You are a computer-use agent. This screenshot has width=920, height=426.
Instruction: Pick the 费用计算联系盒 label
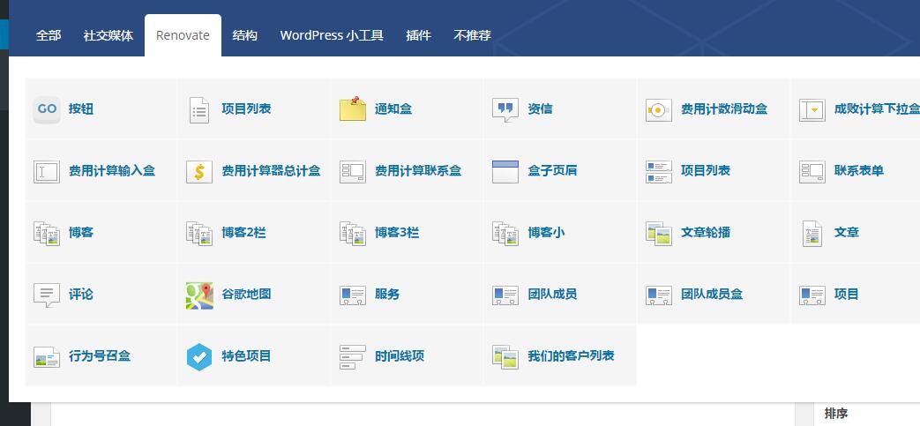pyautogui.click(x=418, y=171)
